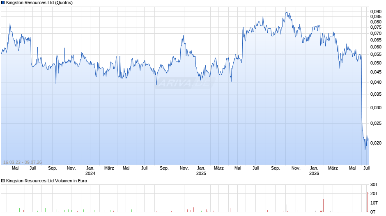The width and height of the screenshot is (386, 216).
Task: Click the 0,085 price axis label
Action: coord(376,17)
